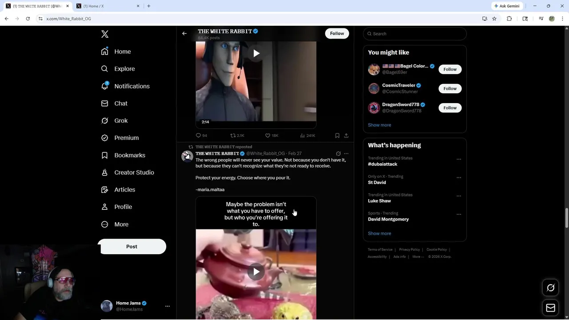Open Profile in left navigation
The width and height of the screenshot is (569, 320).
pos(116,207)
